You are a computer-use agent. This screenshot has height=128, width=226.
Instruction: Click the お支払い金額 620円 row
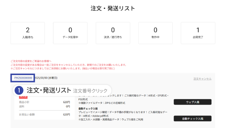pos(44,114)
